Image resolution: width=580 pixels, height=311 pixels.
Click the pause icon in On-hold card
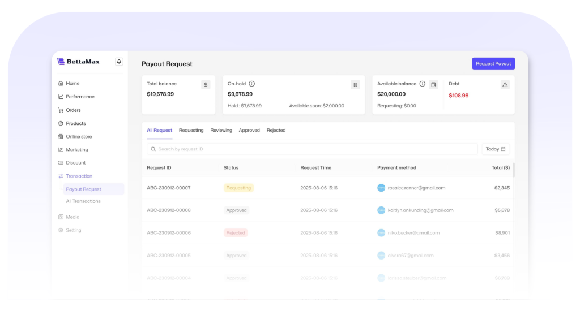(355, 84)
